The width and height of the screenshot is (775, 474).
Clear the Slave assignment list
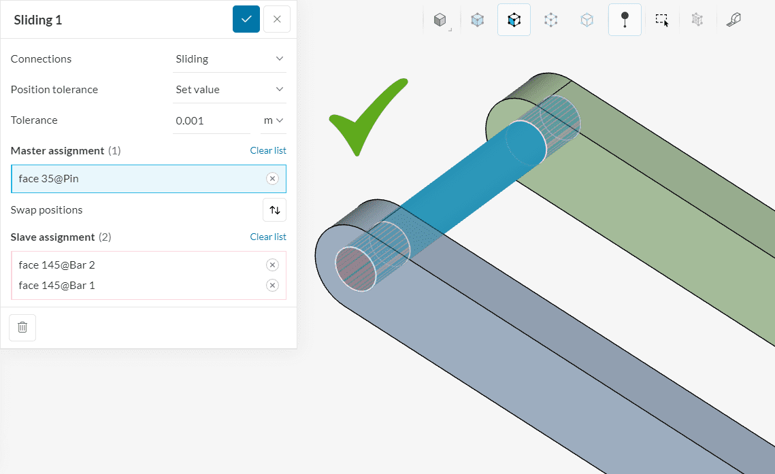(268, 237)
